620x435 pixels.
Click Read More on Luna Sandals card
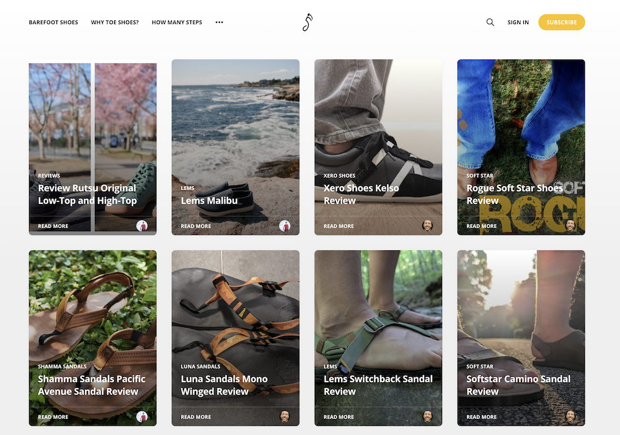(x=196, y=417)
